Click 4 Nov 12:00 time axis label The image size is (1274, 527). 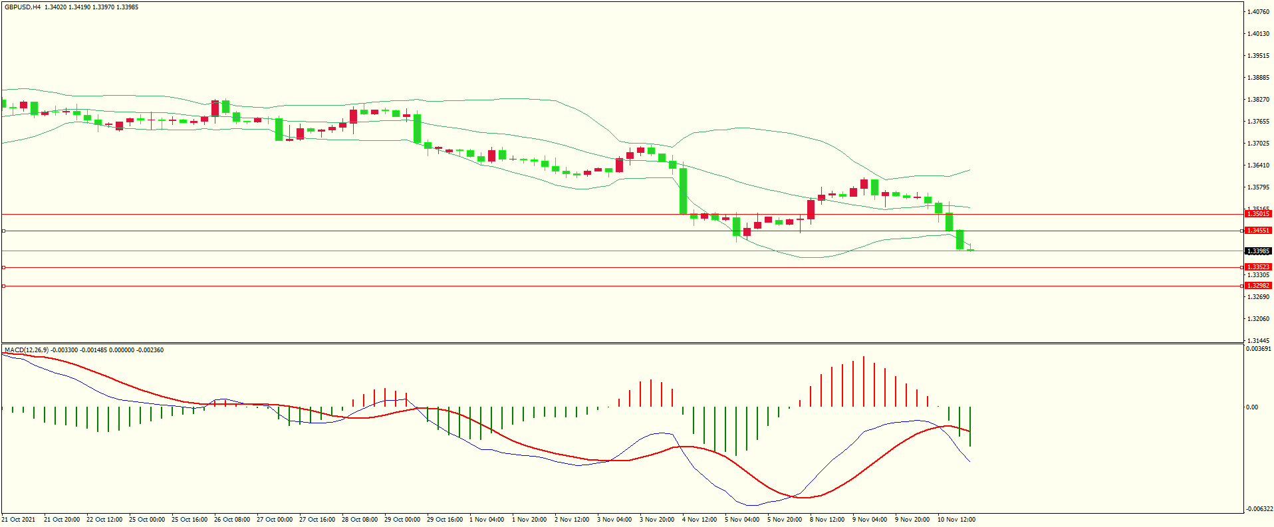[700, 520]
